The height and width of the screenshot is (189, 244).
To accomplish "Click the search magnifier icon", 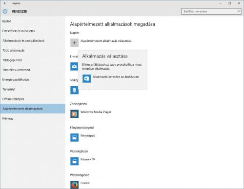I will (x=238, y=11).
